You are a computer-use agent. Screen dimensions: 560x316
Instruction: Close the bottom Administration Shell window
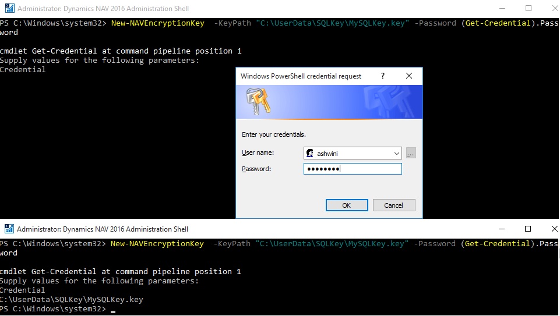point(554,229)
